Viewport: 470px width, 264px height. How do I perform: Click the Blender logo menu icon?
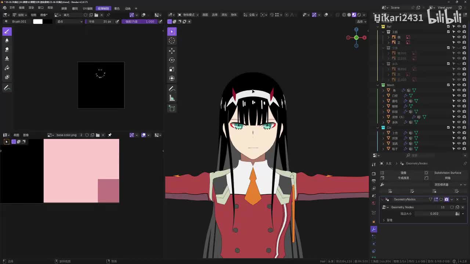click(4, 8)
